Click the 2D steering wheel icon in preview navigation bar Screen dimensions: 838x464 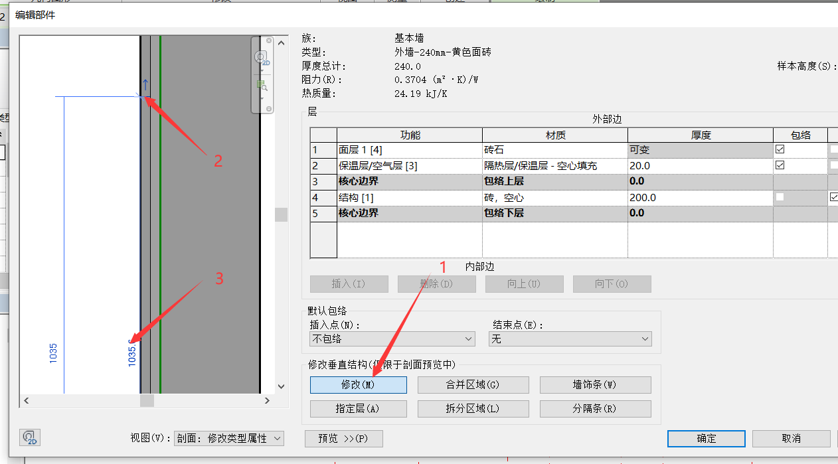point(262,58)
